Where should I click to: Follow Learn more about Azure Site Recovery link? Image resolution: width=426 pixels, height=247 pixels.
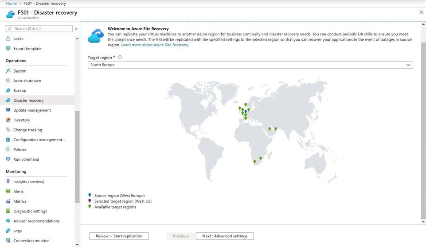pos(155,45)
